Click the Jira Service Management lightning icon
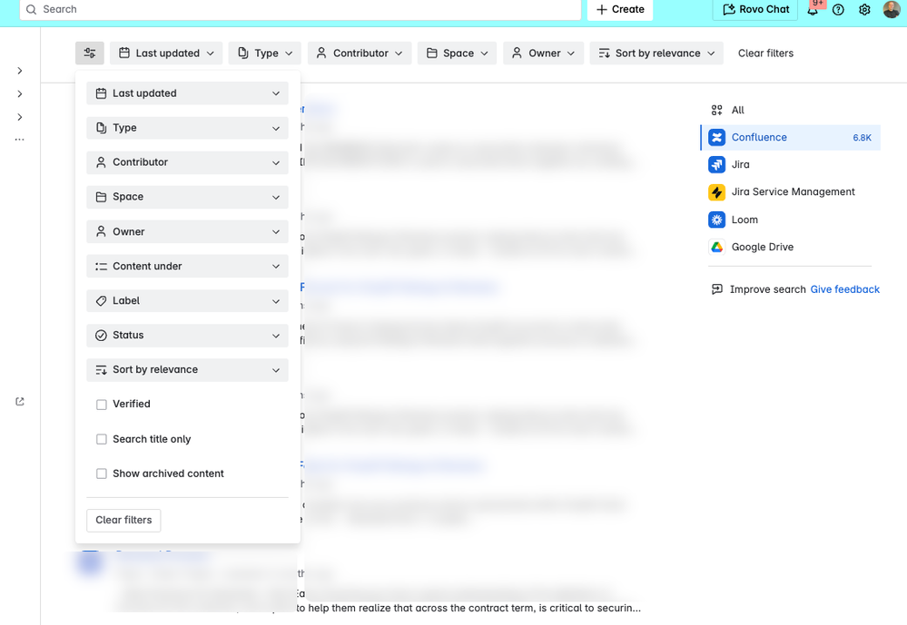Image resolution: width=907 pixels, height=625 pixels. pos(716,192)
